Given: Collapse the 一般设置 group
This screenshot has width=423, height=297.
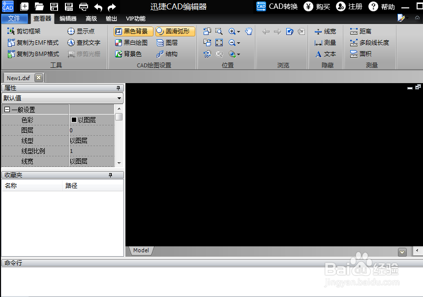Looking at the screenshot, I should point(7,110).
